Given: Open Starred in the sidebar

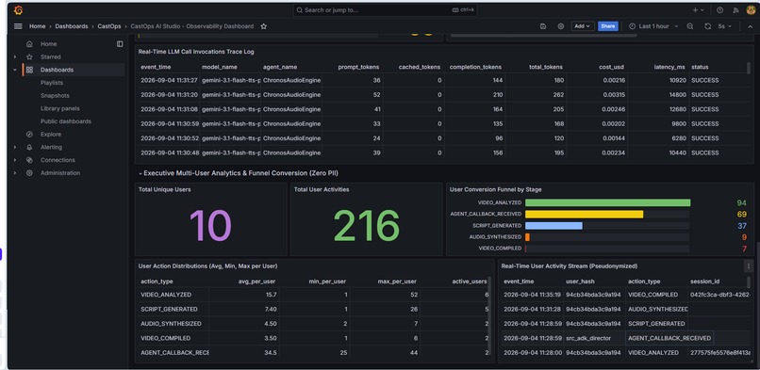Looking at the screenshot, I should [50, 57].
